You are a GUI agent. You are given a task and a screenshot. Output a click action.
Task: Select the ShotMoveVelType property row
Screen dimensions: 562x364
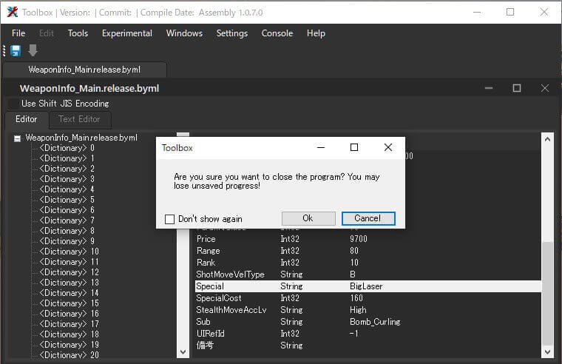click(368, 274)
